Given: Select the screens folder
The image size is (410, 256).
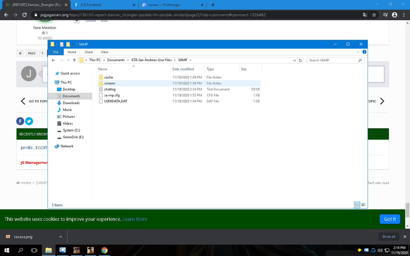Looking at the screenshot, I should pos(179,83).
